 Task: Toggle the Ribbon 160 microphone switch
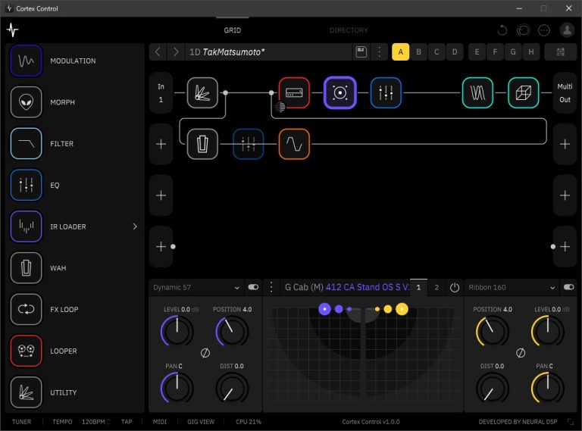click(568, 288)
